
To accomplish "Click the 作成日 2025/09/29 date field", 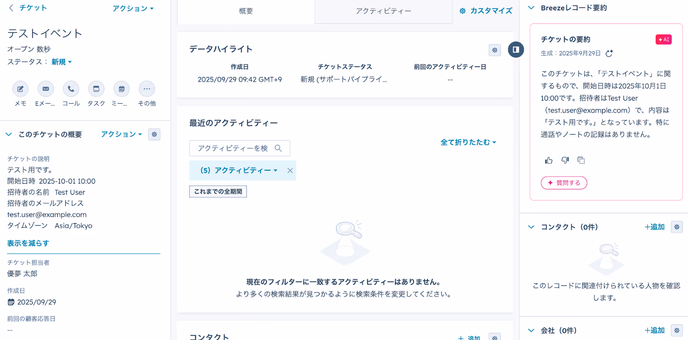I will pyautogui.click(x=37, y=302).
